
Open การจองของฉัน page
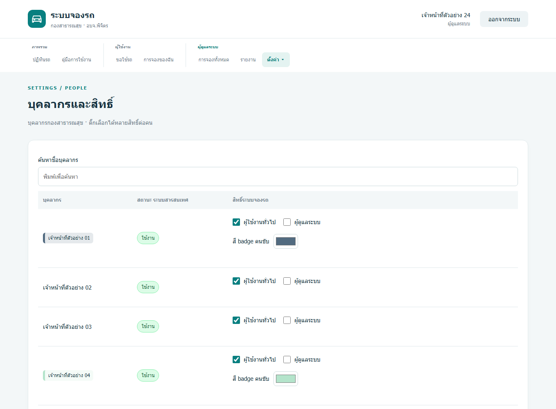[159, 60]
